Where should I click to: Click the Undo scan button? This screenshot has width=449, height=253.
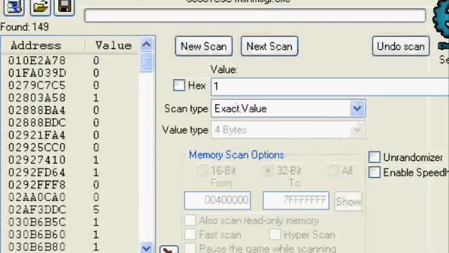pos(401,46)
